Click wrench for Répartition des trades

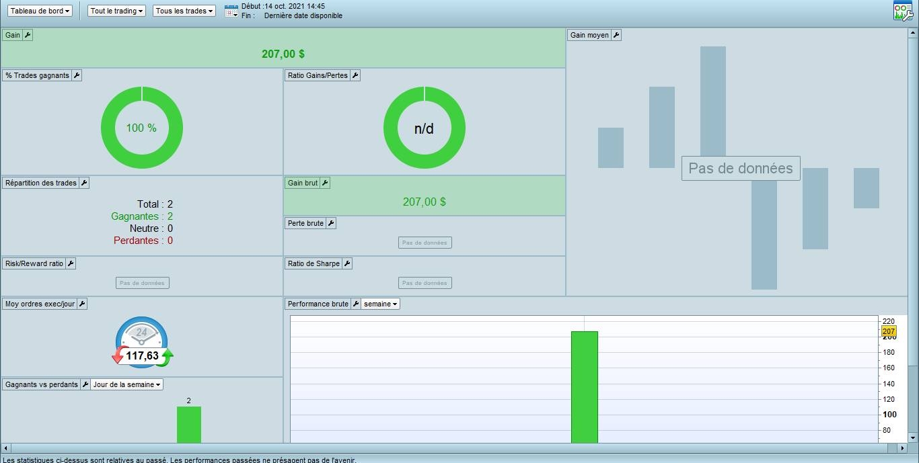coord(84,183)
